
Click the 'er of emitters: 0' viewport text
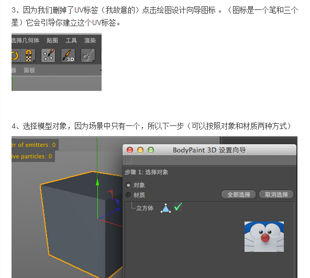(34, 145)
